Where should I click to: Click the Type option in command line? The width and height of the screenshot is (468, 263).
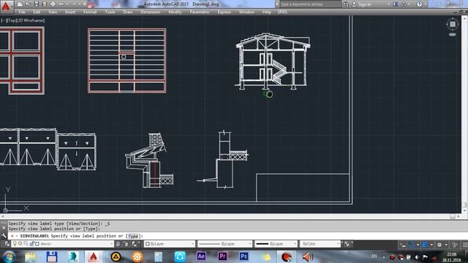click(x=133, y=236)
